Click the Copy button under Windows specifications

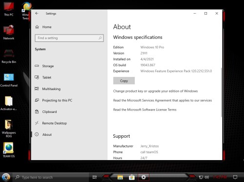124,81
